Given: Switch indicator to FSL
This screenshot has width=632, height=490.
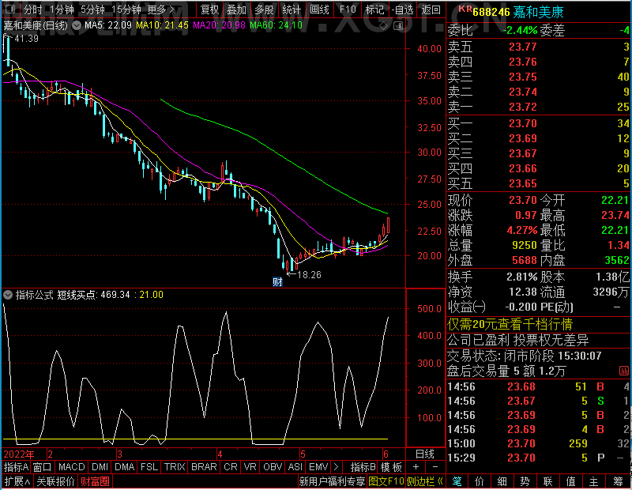Looking at the screenshot, I should [149, 467].
